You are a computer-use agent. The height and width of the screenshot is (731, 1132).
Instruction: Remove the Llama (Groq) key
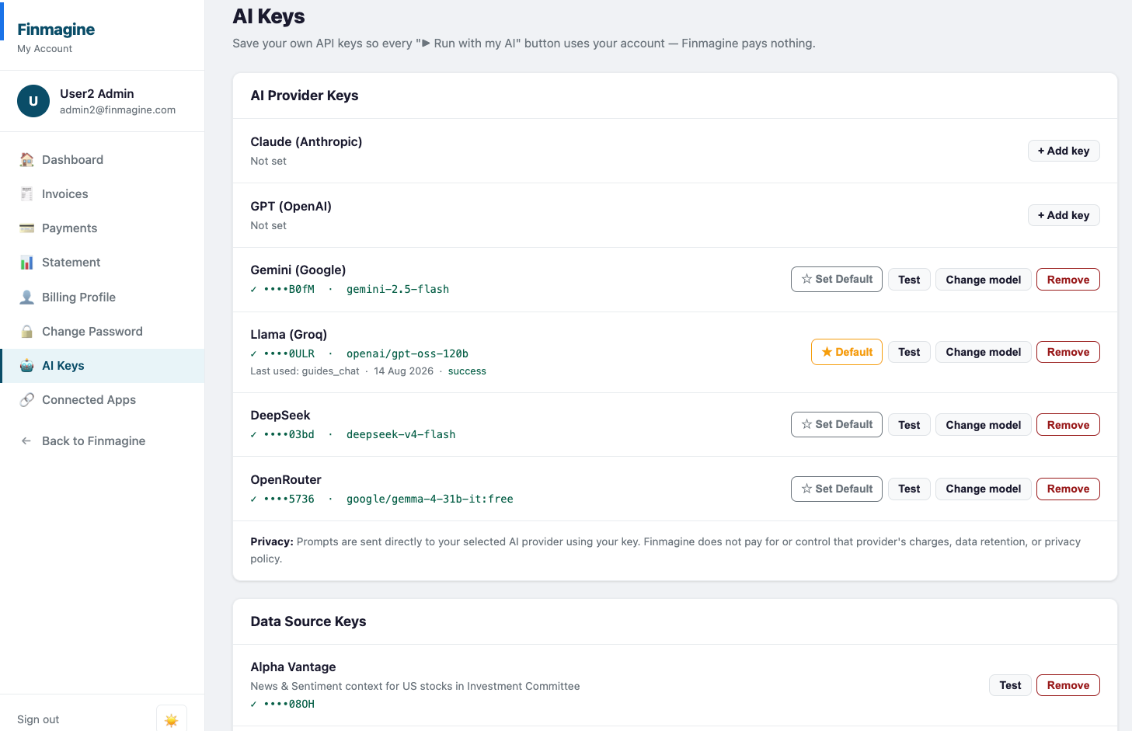coord(1068,352)
